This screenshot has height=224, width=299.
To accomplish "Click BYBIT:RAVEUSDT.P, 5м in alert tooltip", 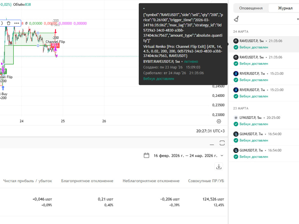I will [x=161, y=62].
